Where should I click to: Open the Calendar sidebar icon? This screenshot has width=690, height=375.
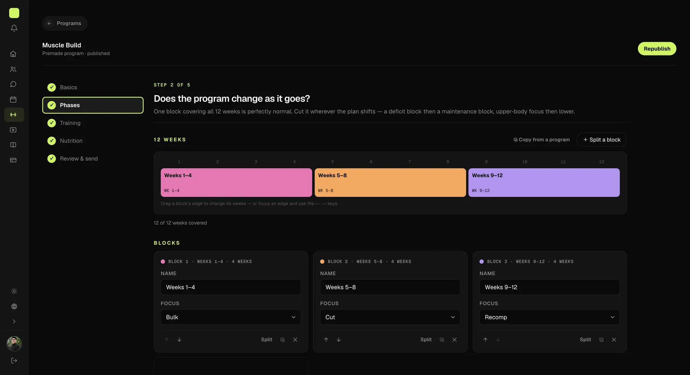pos(13,99)
